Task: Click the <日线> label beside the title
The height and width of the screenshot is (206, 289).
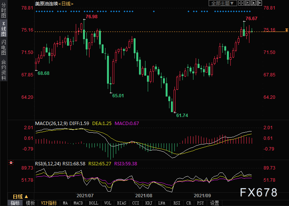Action: (x=66, y=3)
